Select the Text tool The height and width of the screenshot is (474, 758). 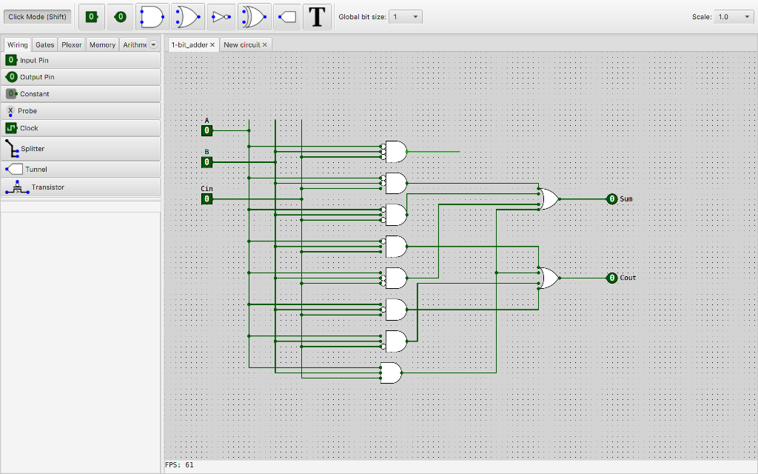click(316, 16)
